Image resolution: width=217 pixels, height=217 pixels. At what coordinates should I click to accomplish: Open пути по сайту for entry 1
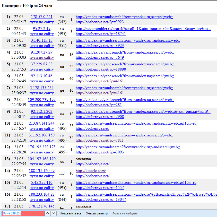(42, 22)
